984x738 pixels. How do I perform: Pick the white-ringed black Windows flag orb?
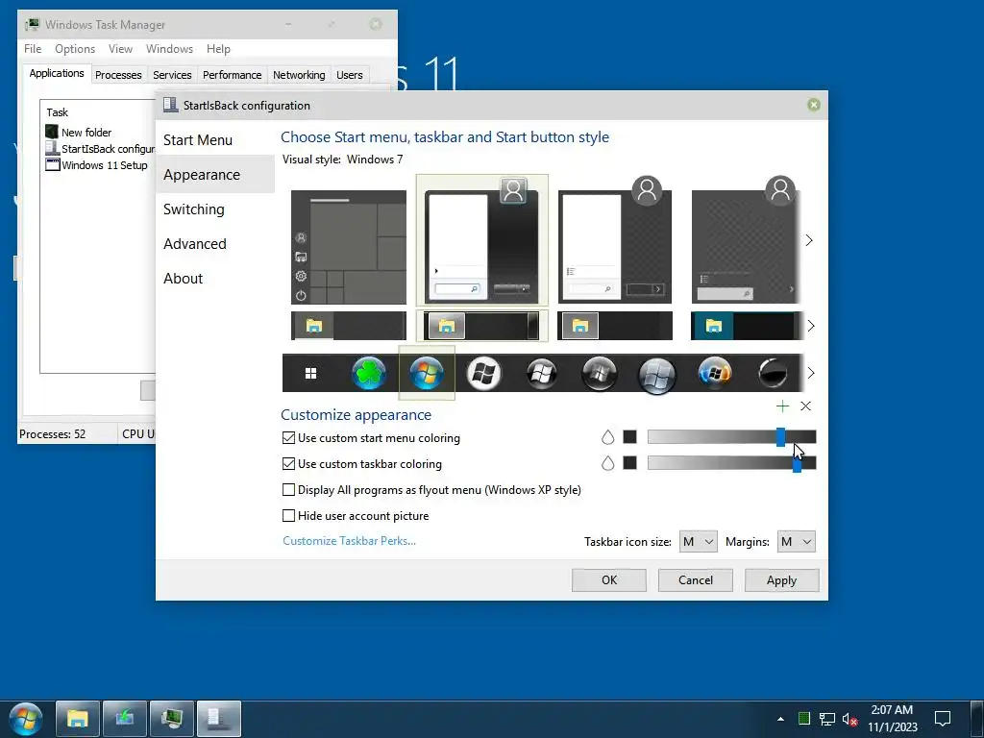[484, 374]
